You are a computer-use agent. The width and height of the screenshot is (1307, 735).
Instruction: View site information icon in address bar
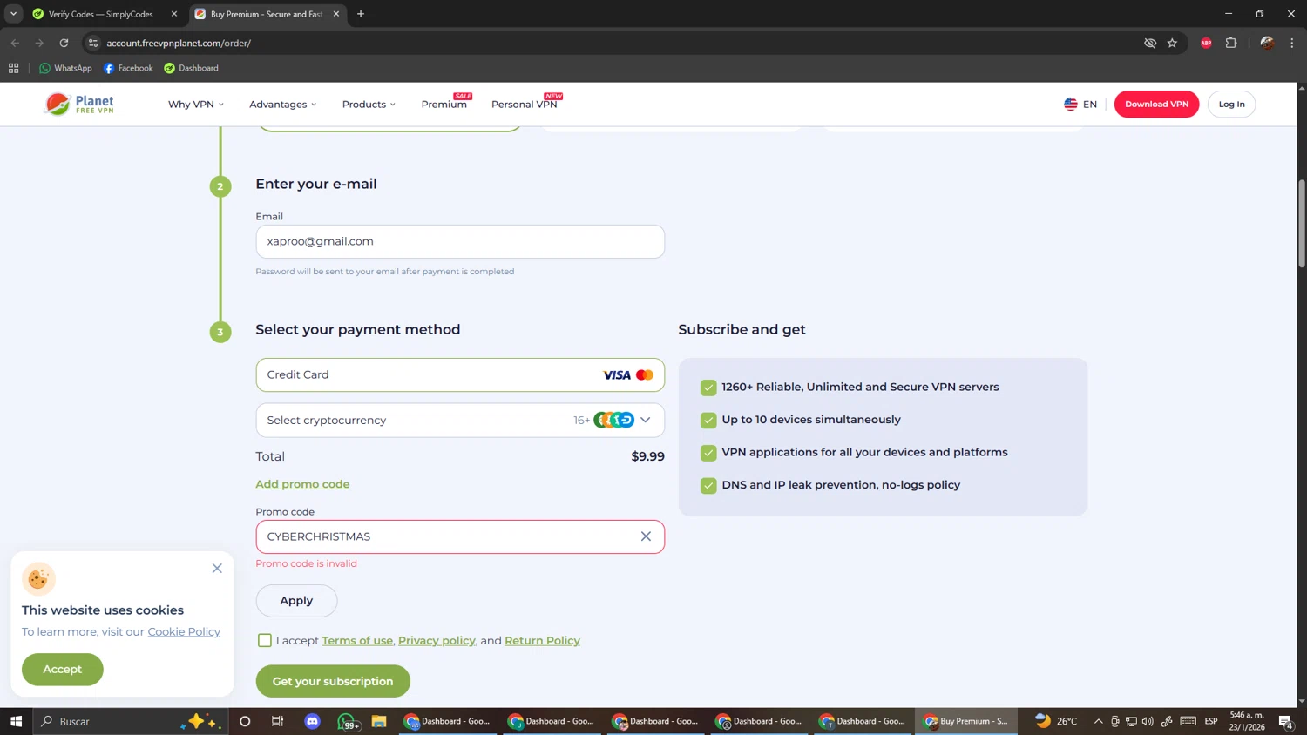[x=93, y=43]
